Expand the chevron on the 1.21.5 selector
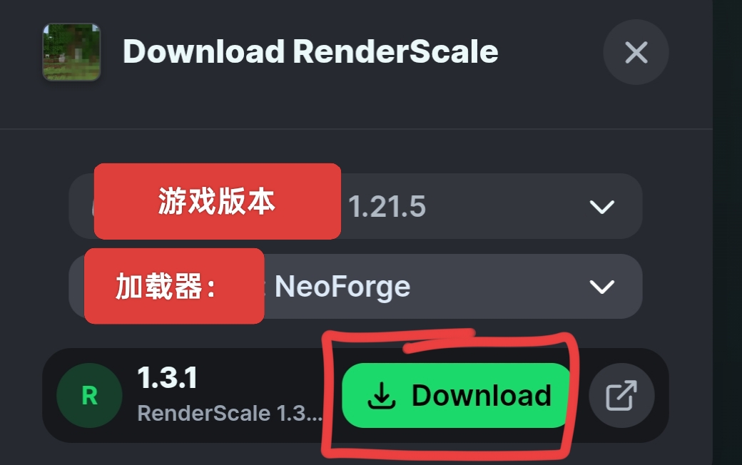 pyautogui.click(x=601, y=207)
